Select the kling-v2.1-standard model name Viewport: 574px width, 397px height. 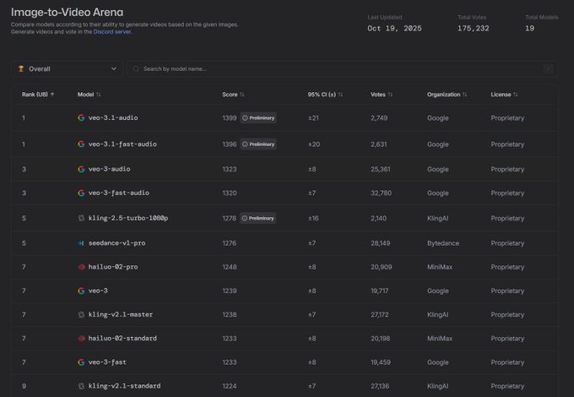[x=124, y=386]
